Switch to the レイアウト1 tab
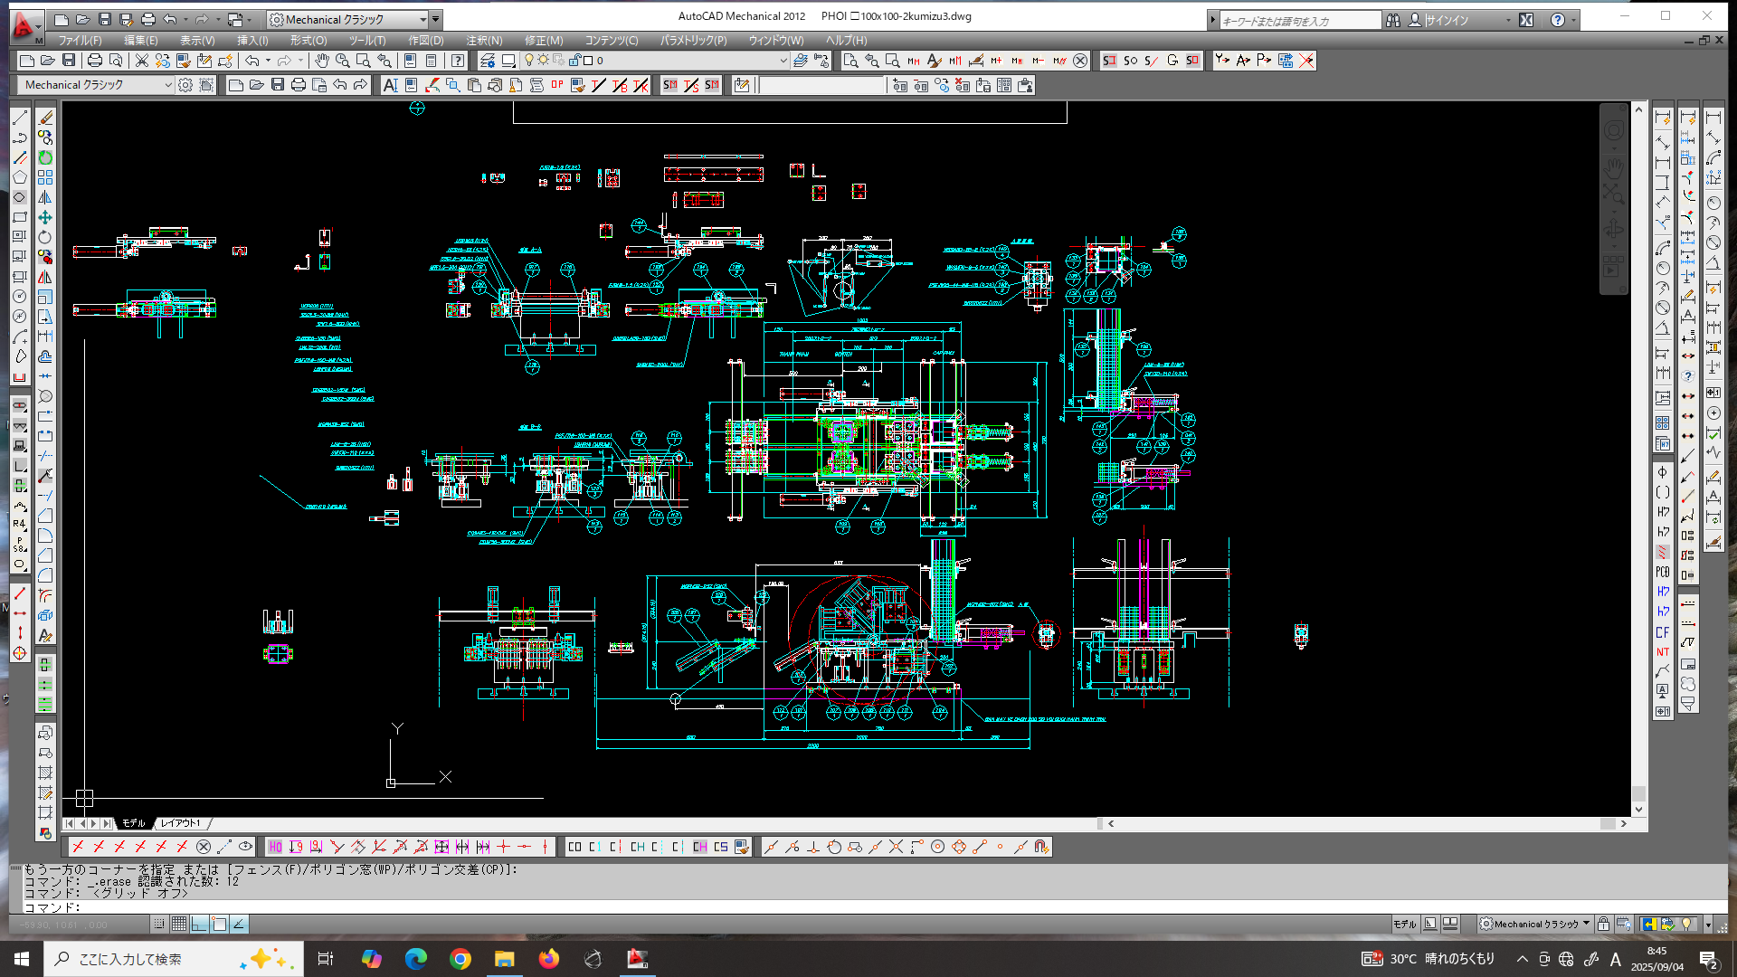Viewport: 1737px width, 977px height. point(181,823)
